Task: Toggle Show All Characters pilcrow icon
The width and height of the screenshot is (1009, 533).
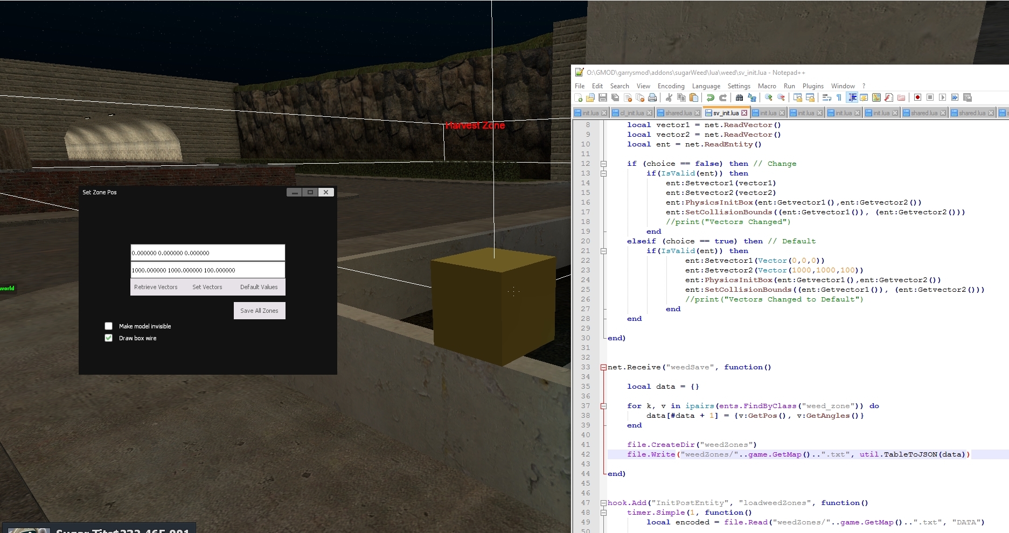Action: 839,97
